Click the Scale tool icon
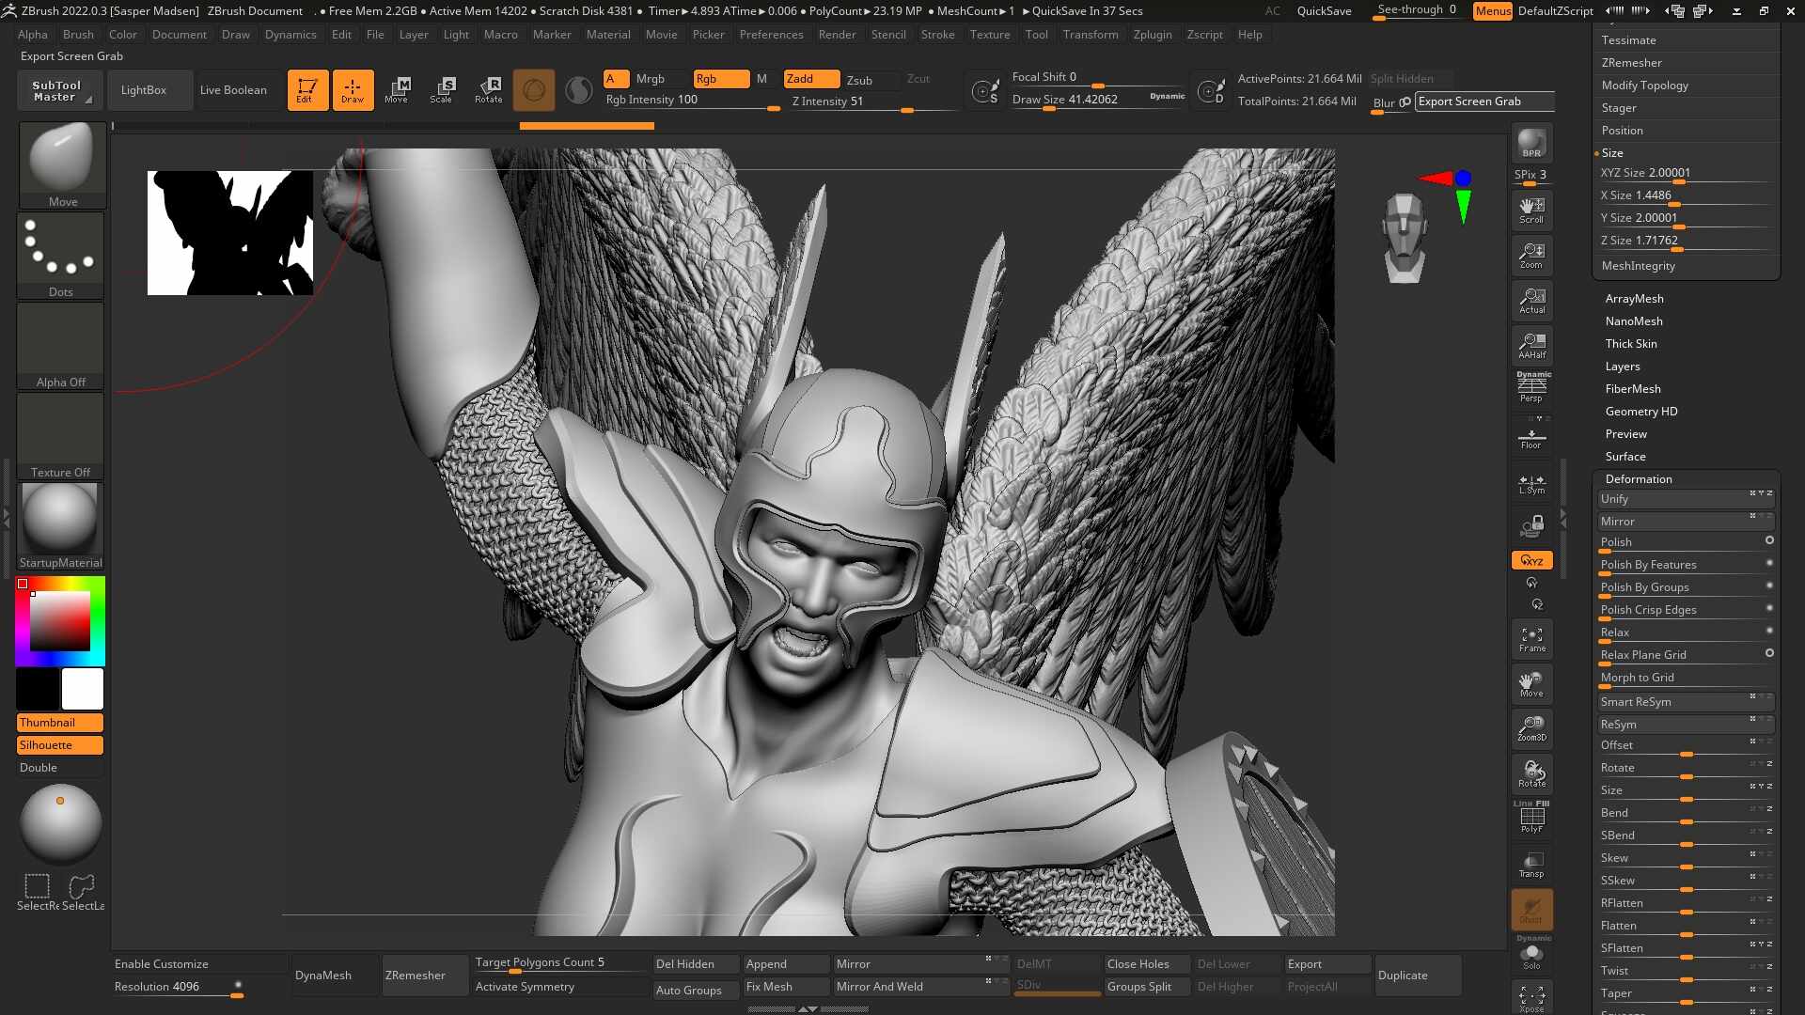The height and width of the screenshot is (1015, 1805). [x=443, y=88]
